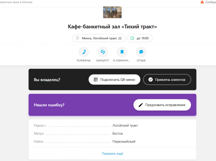This screenshot has width=216, height=161.
Task: Click the Отзыв caption text
Action: pos(141,60)
